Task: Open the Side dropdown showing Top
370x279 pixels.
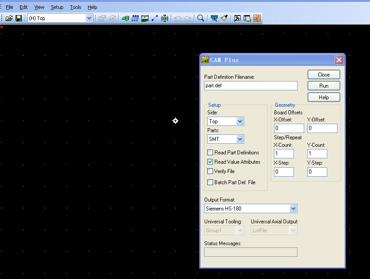Action: point(240,121)
